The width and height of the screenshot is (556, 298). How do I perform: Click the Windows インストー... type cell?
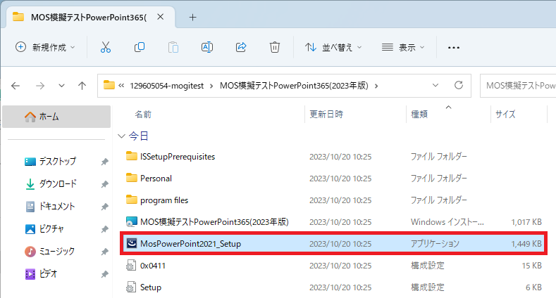tap(447, 222)
